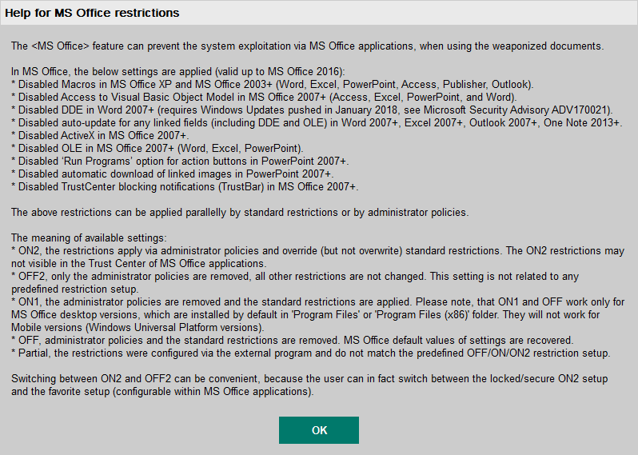Click the 'The meaning of available settings' heading
638x455 pixels.
pos(88,237)
